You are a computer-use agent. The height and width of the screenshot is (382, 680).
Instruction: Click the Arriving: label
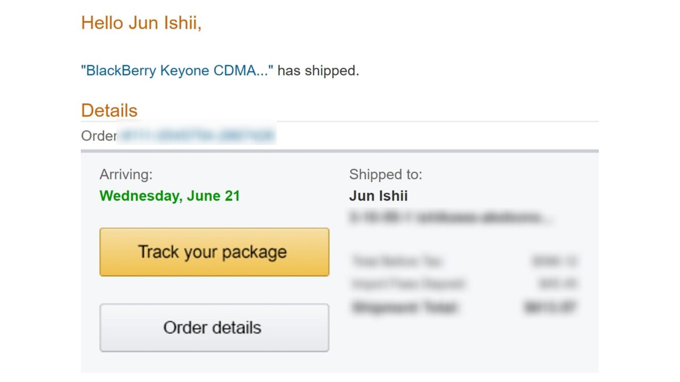pos(126,175)
